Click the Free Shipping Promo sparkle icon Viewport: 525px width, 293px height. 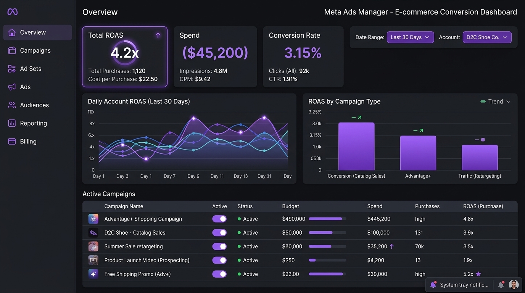coord(93,274)
